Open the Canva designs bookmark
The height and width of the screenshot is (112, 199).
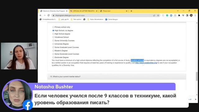[x=111, y=19]
